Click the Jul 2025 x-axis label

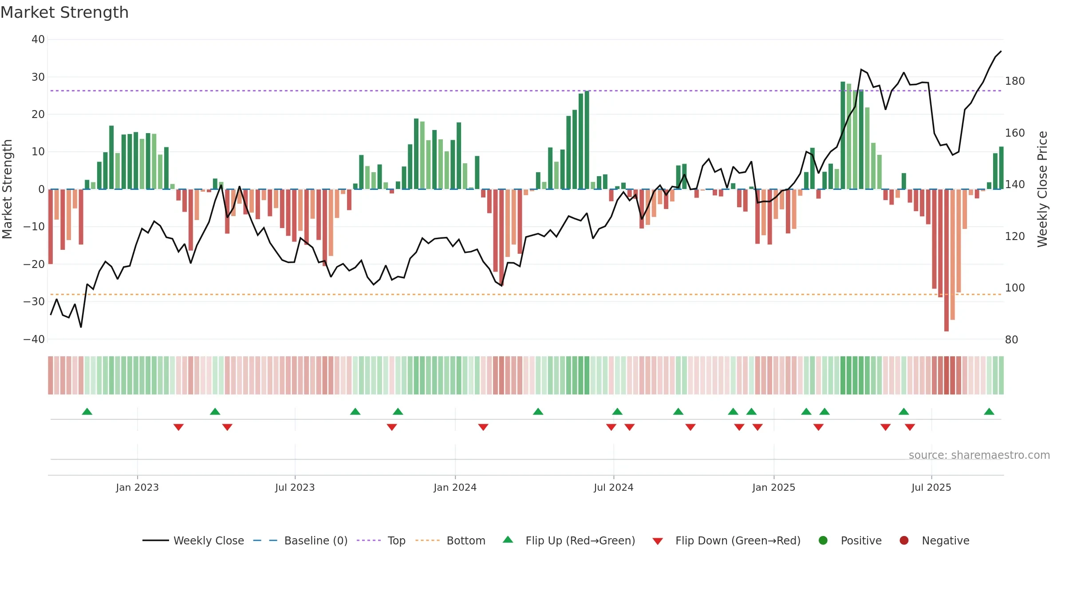[x=931, y=487]
